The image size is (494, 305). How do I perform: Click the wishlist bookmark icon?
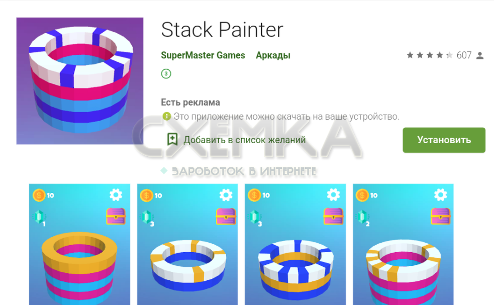172,139
